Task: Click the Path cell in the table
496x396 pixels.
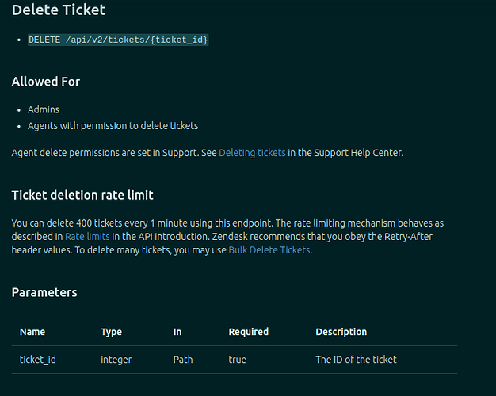Action: click(183, 360)
